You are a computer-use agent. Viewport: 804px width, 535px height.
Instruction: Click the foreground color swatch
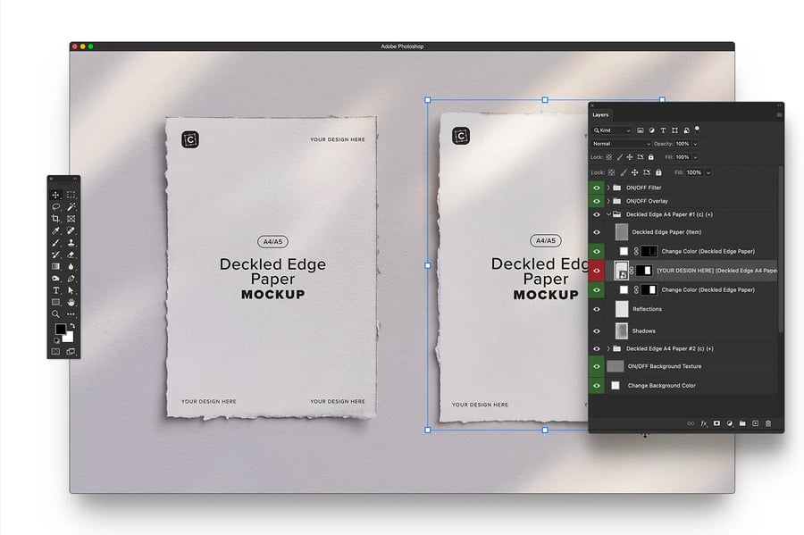point(60,330)
